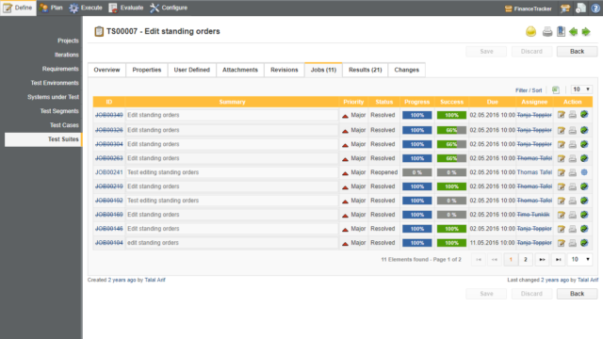Open Iterations in the sidebar
Image resolution: width=603 pixels, height=339 pixels.
(x=67, y=55)
